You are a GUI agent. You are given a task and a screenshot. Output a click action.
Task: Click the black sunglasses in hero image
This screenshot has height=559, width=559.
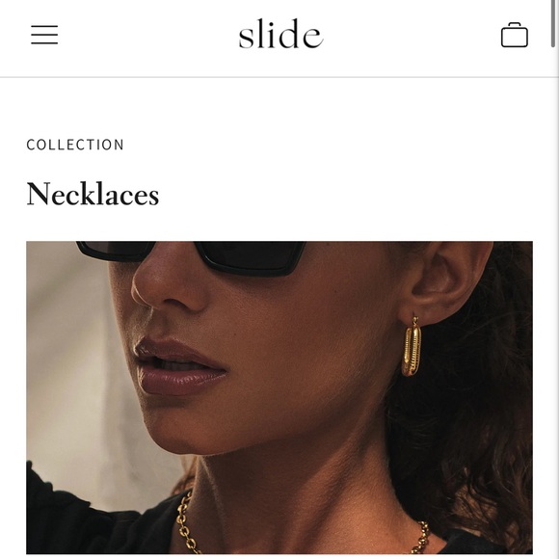click(x=191, y=257)
